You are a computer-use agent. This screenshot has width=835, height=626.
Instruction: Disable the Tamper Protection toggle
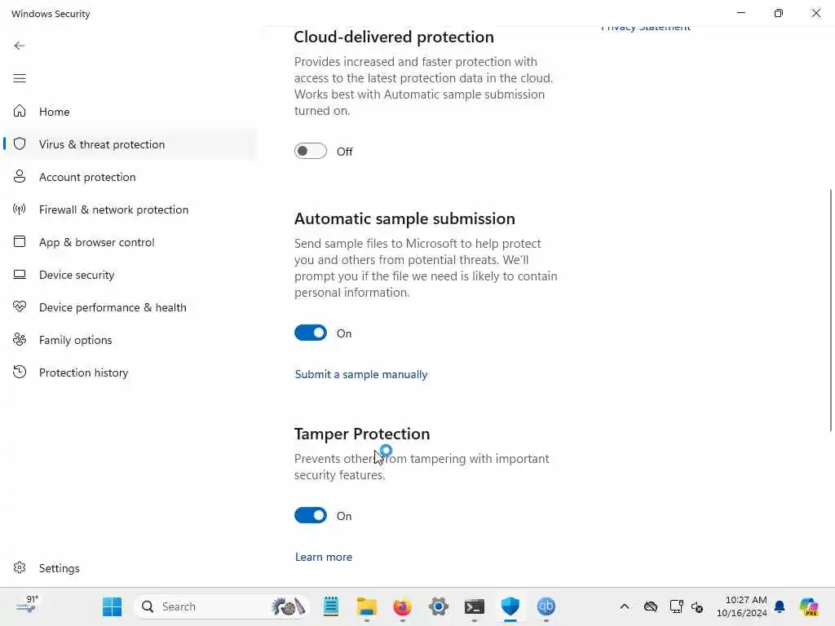point(311,515)
